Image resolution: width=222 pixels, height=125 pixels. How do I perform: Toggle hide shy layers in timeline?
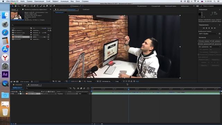pyautogui.click(x=78, y=88)
